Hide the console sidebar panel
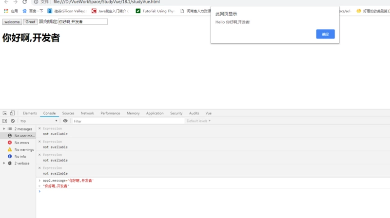Viewport: 390px width, 218px height. point(5,121)
